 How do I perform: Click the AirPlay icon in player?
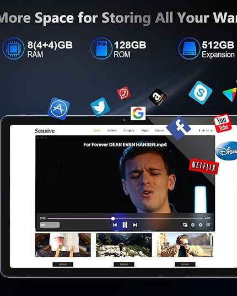193,225
